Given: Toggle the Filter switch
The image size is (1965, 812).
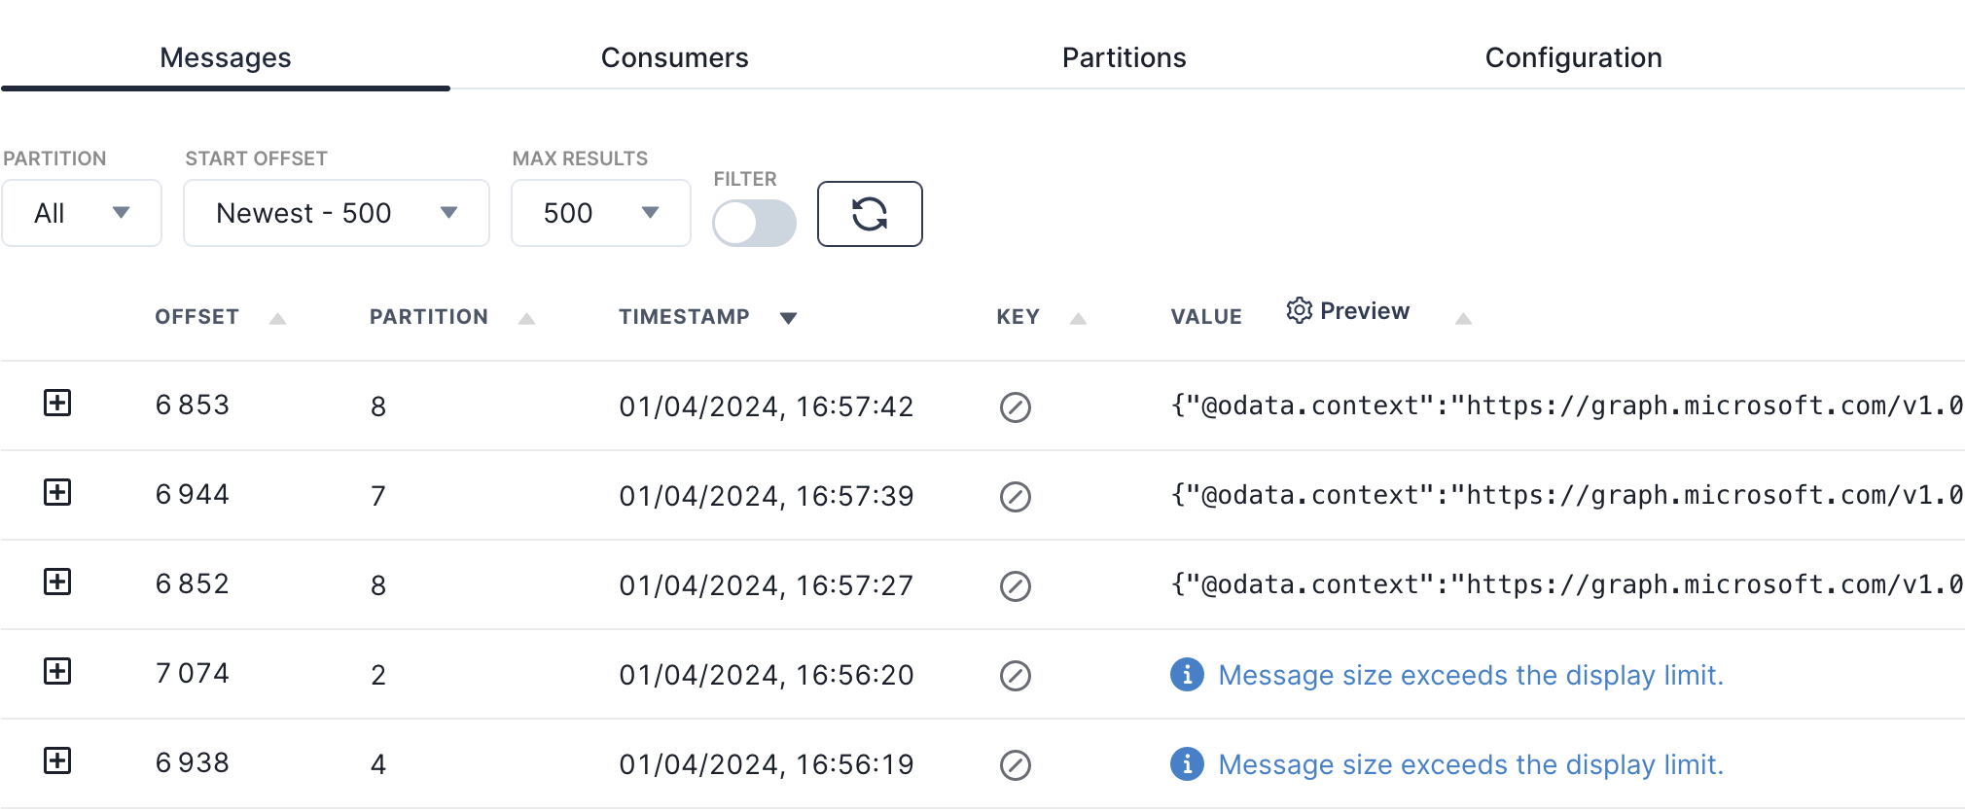Looking at the screenshot, I should click(x=754, y=223).
